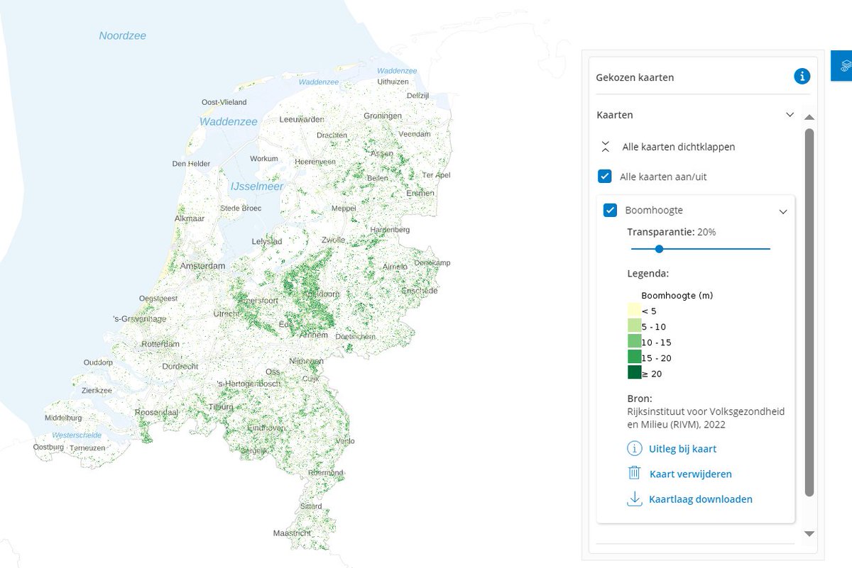Click the blue info icon beside Gekozen kaarten

click(x=802, y=77)
